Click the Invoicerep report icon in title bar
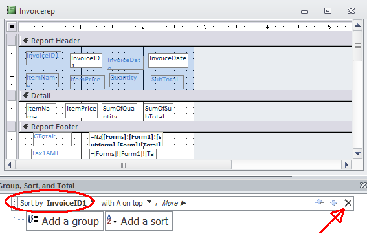 click(11, 10)
